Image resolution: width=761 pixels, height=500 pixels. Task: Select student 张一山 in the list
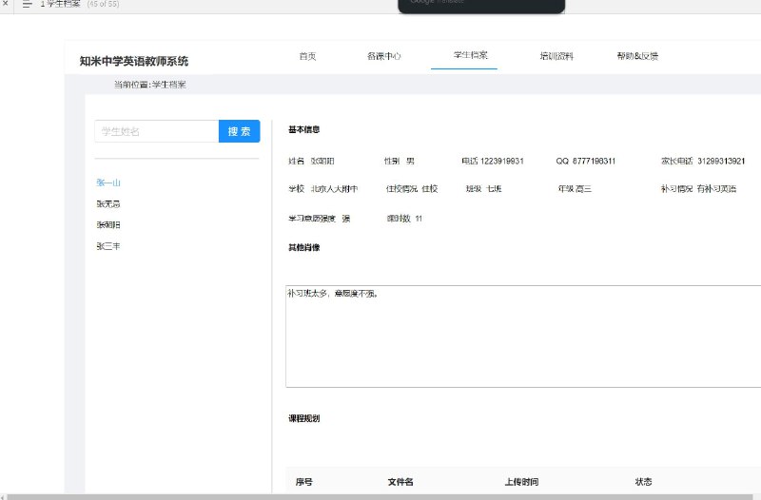click(x=108, y=183)
